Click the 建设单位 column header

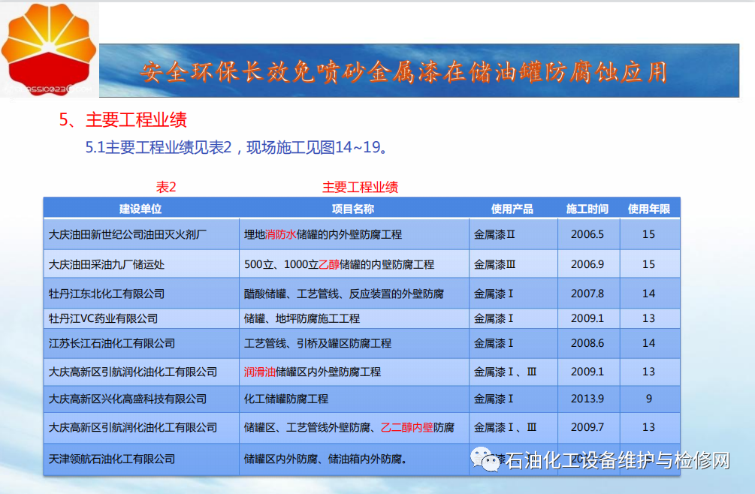(x=140, y=209)
